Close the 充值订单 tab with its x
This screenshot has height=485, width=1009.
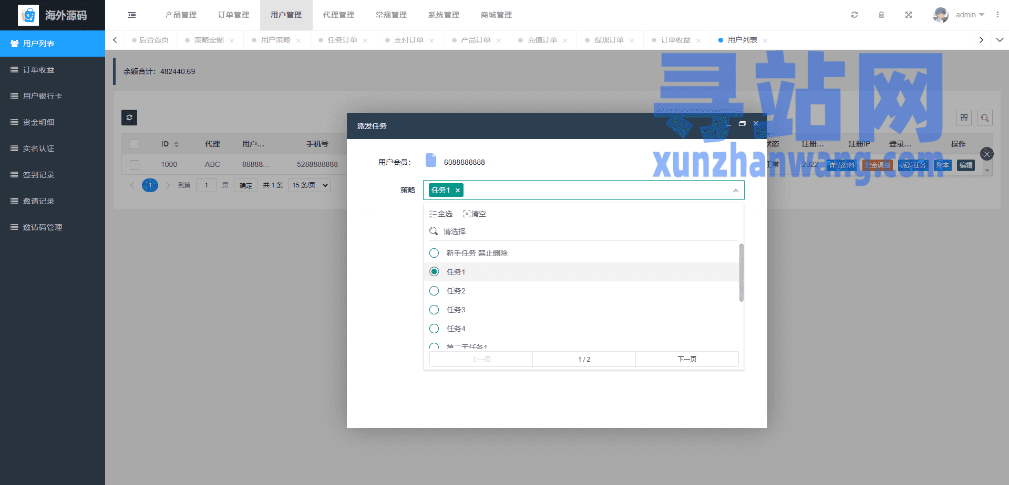[x=565, y=40]
